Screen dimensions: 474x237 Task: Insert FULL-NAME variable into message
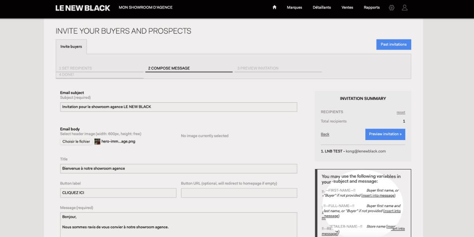[x=361, y=213]
